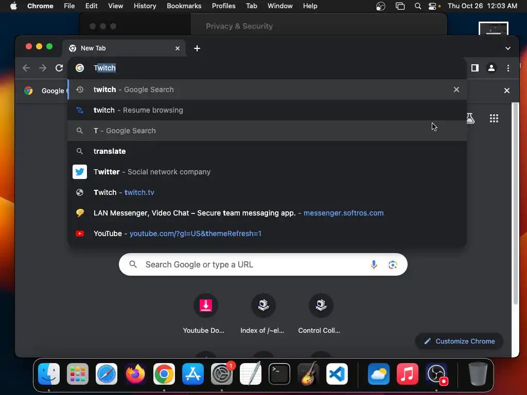Open the Tab menu in menu bar
527x395 pixels.
point(251,6)
